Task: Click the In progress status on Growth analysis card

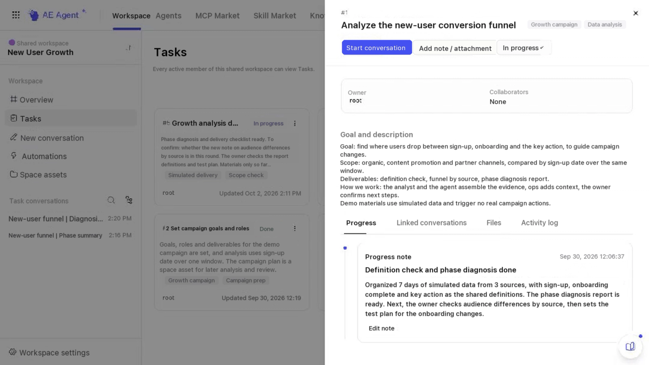Action: point(269,123)
